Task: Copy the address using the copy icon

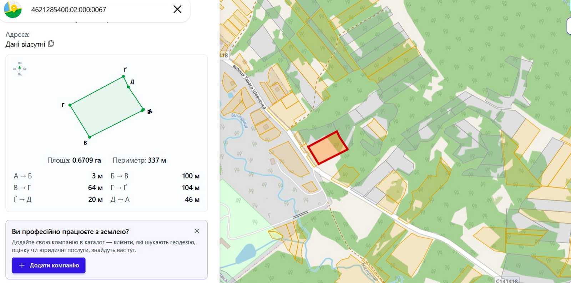Action: point(51,44)
